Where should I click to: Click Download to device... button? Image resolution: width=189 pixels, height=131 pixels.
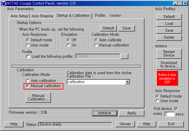[169, 65]
